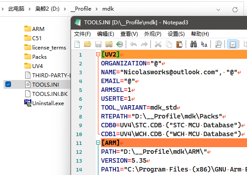The image size is (247, 175).
Task: Save the document using the floppy disk icon
Action: tap(98, 44)
